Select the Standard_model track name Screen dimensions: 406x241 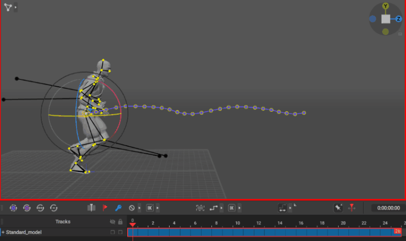pyautogui.click(x=24, y=232)
